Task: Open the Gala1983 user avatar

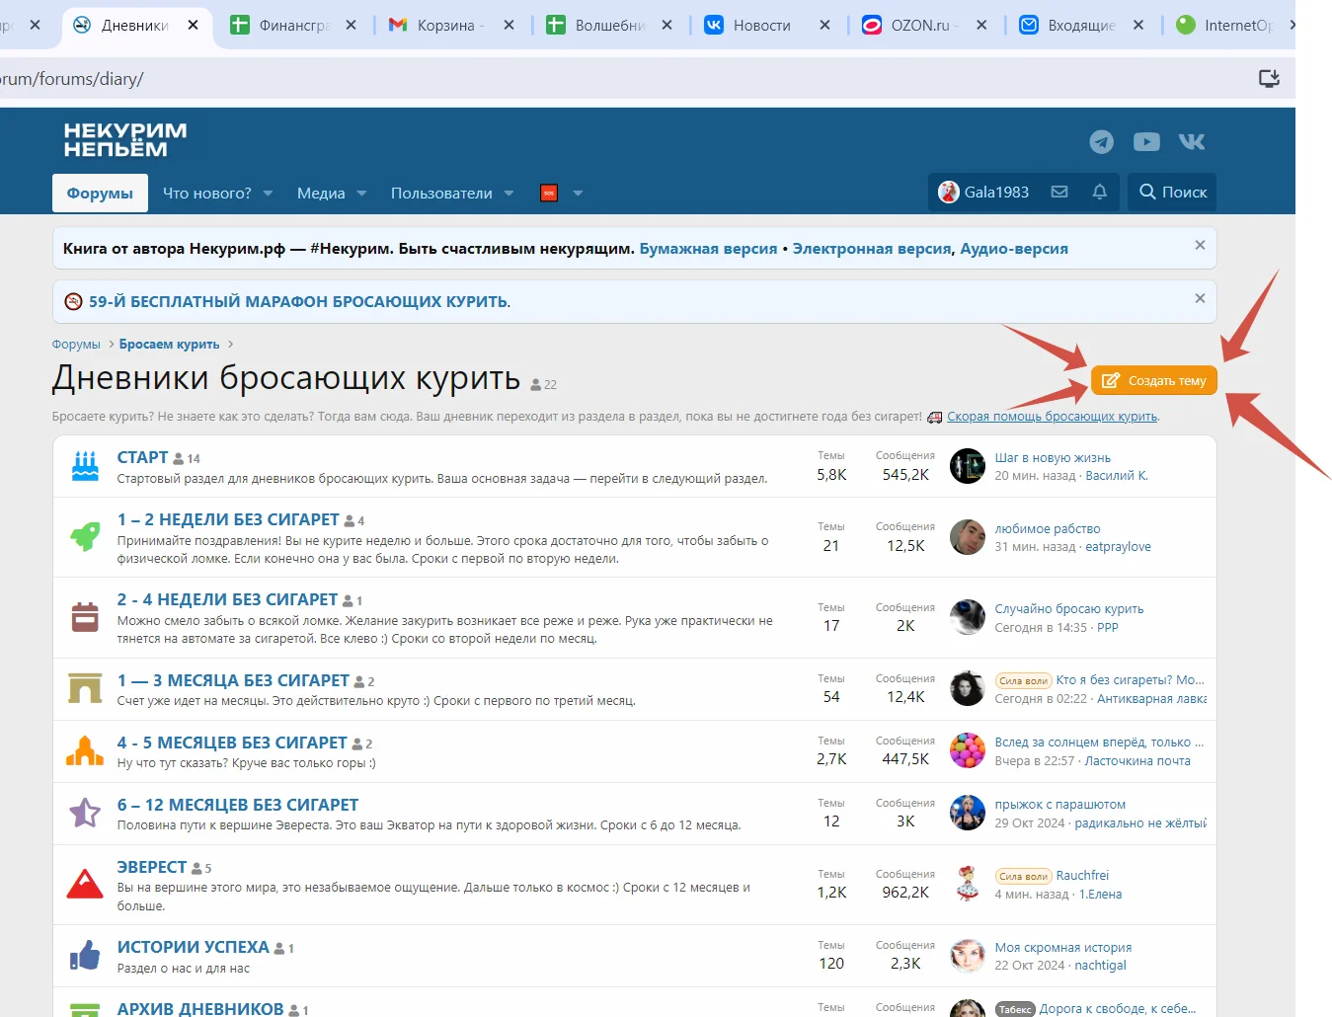Action: (949, 192)
